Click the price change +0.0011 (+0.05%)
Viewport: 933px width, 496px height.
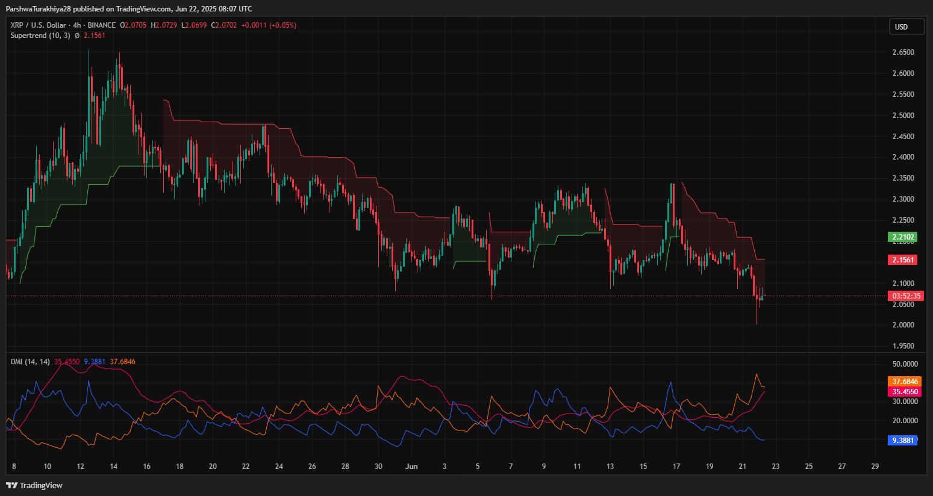269,25
